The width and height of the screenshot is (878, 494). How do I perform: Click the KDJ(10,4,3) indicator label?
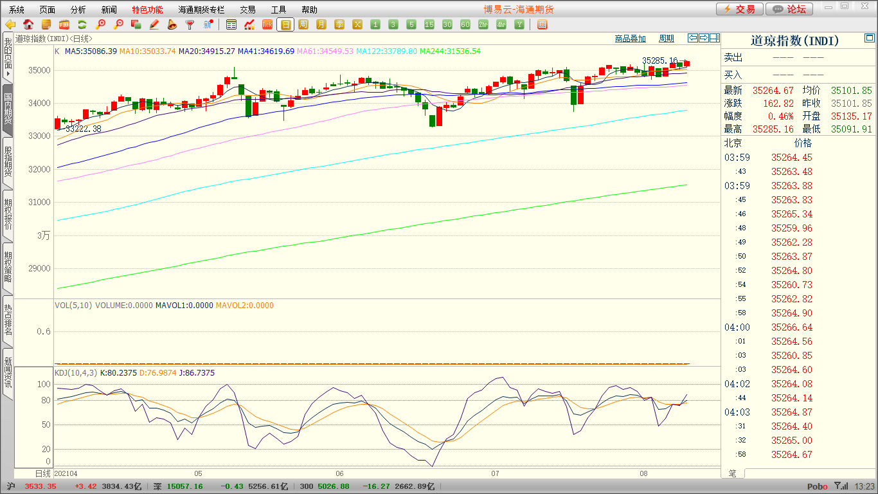pyautogui.click(x=76, y=373)
